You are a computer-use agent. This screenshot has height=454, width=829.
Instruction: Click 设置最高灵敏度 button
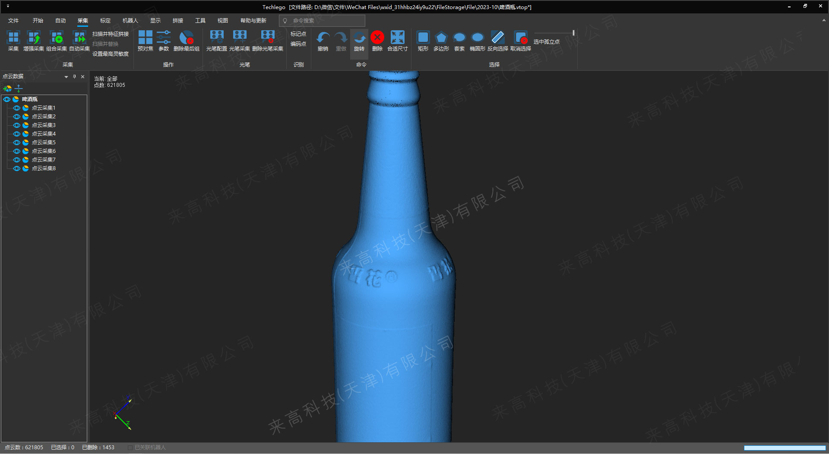(x=111, y=54)
